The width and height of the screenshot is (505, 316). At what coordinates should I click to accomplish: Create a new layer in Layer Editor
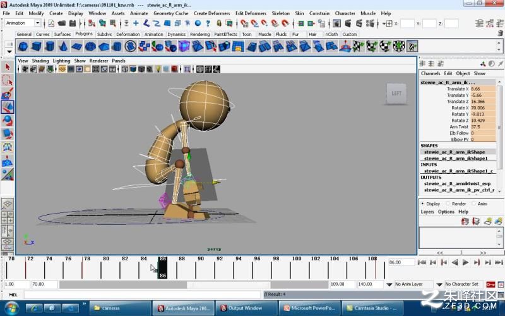click(487, 222)
